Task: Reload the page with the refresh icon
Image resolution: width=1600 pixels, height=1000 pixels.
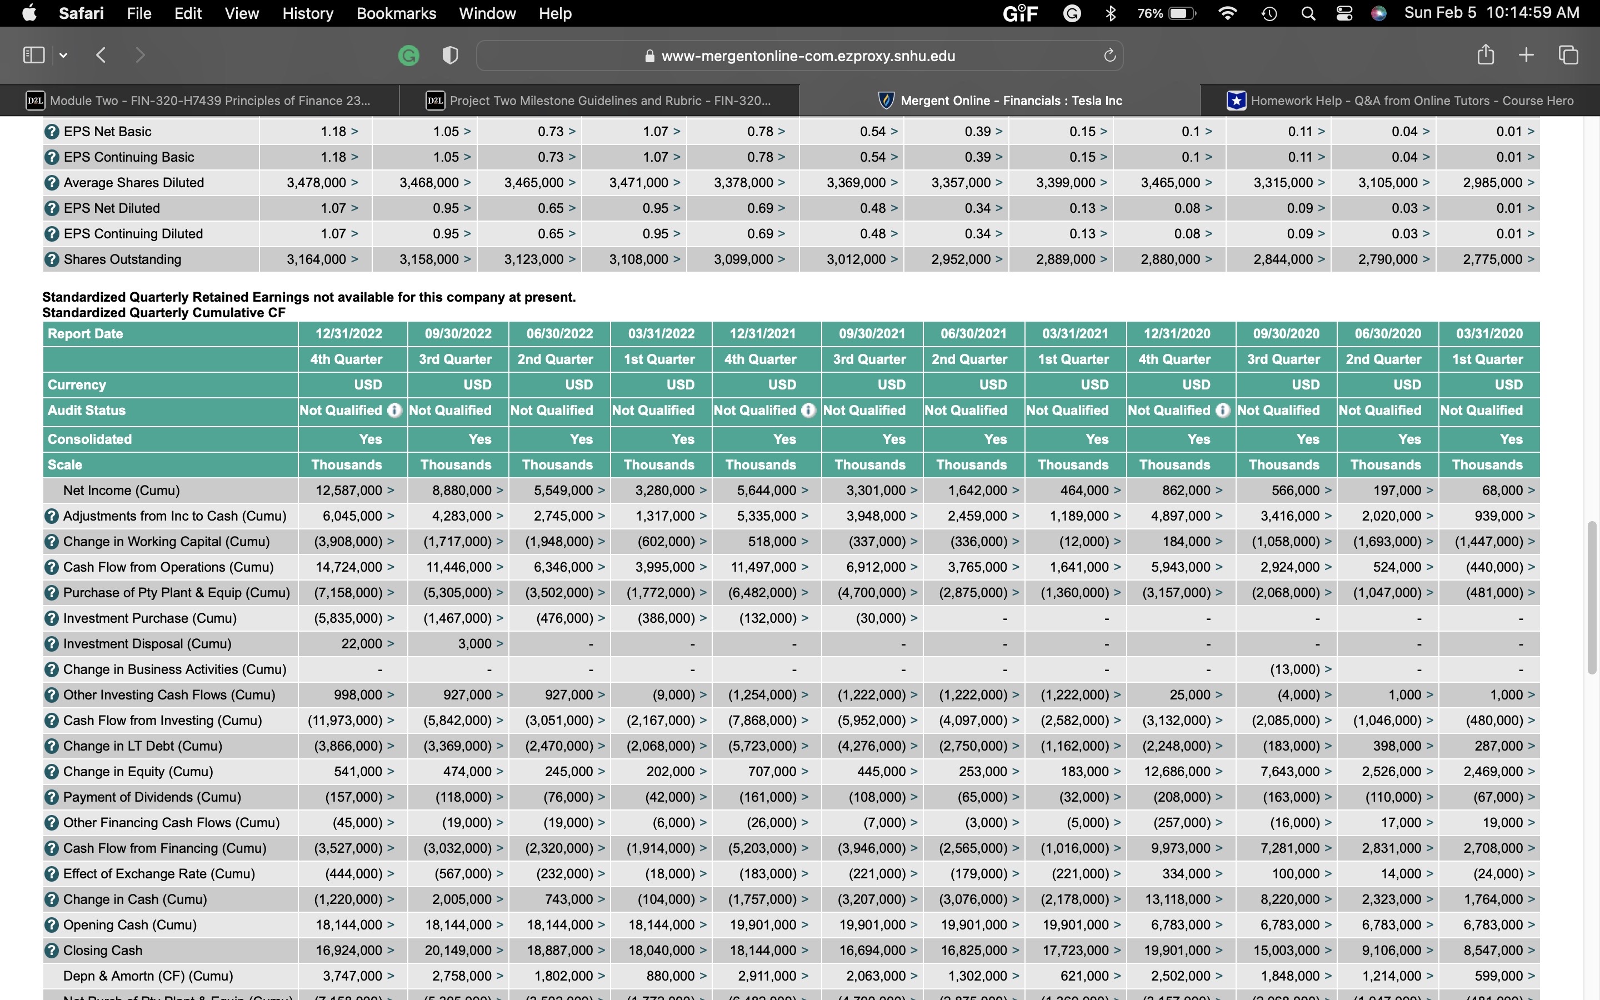Action: (1109, 56)
